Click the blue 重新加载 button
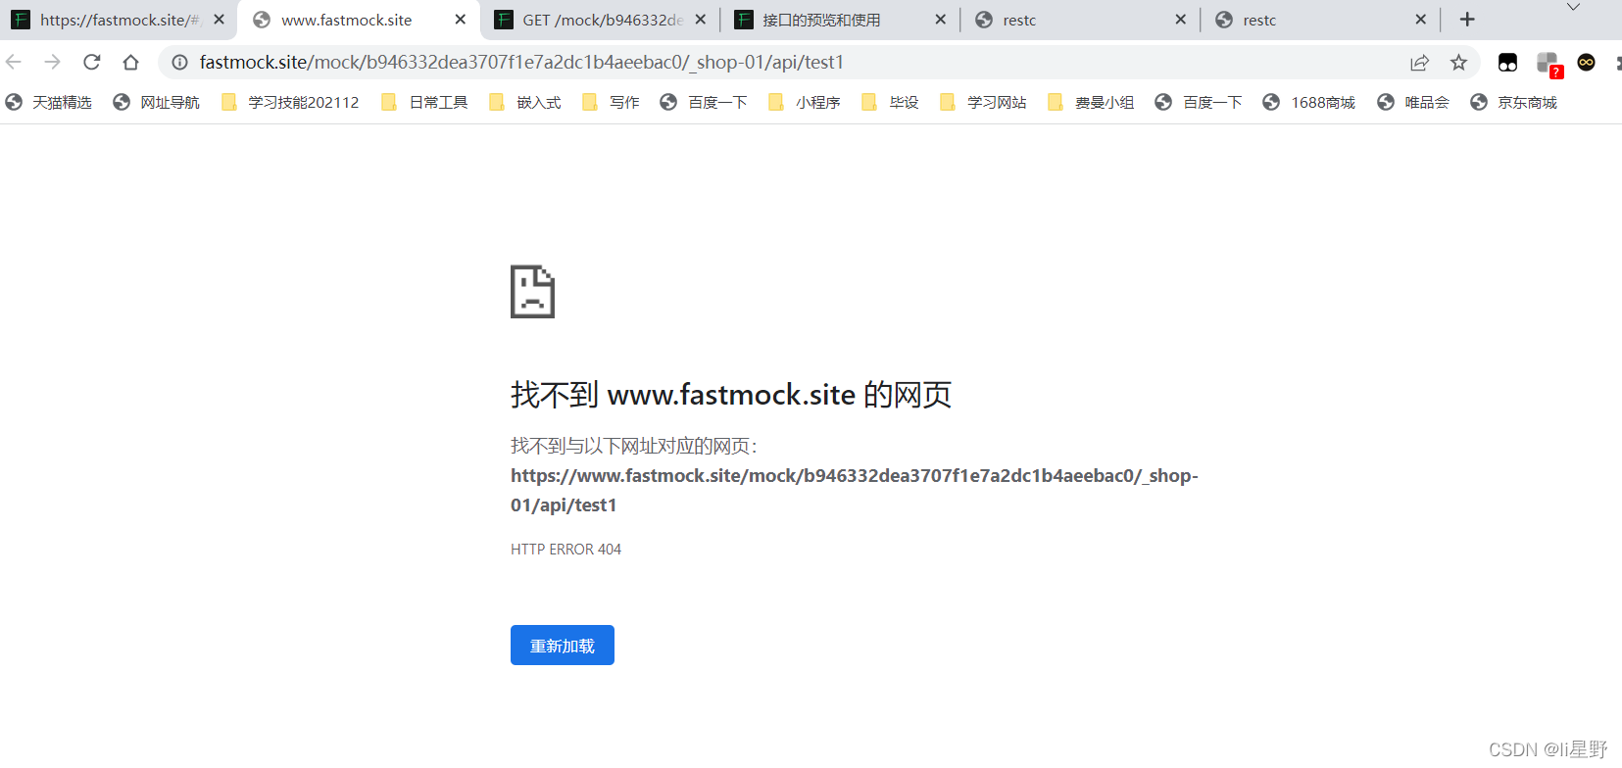The height and width of the screenshot is (768, 1622). point(562,646)
